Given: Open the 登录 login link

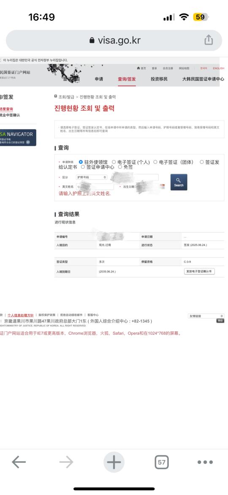Looking at the screenshot, I should 154,68.
